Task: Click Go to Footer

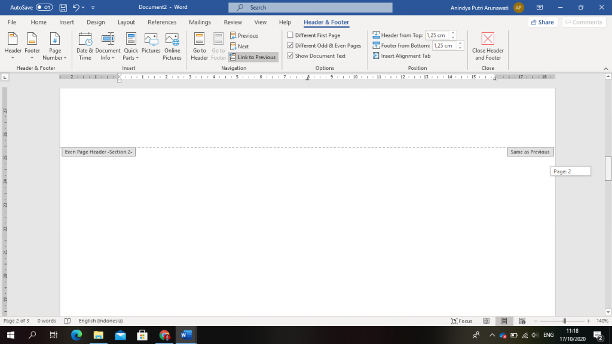Action: (x=218, y=47)
